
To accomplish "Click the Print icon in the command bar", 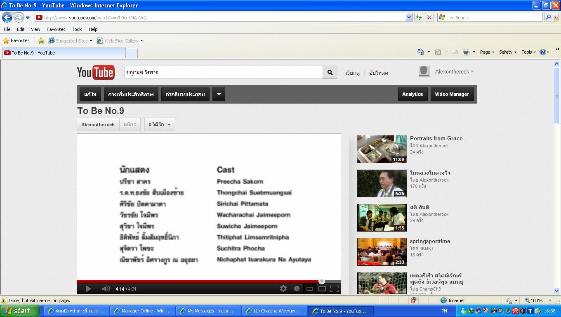I will coord(466,52).
